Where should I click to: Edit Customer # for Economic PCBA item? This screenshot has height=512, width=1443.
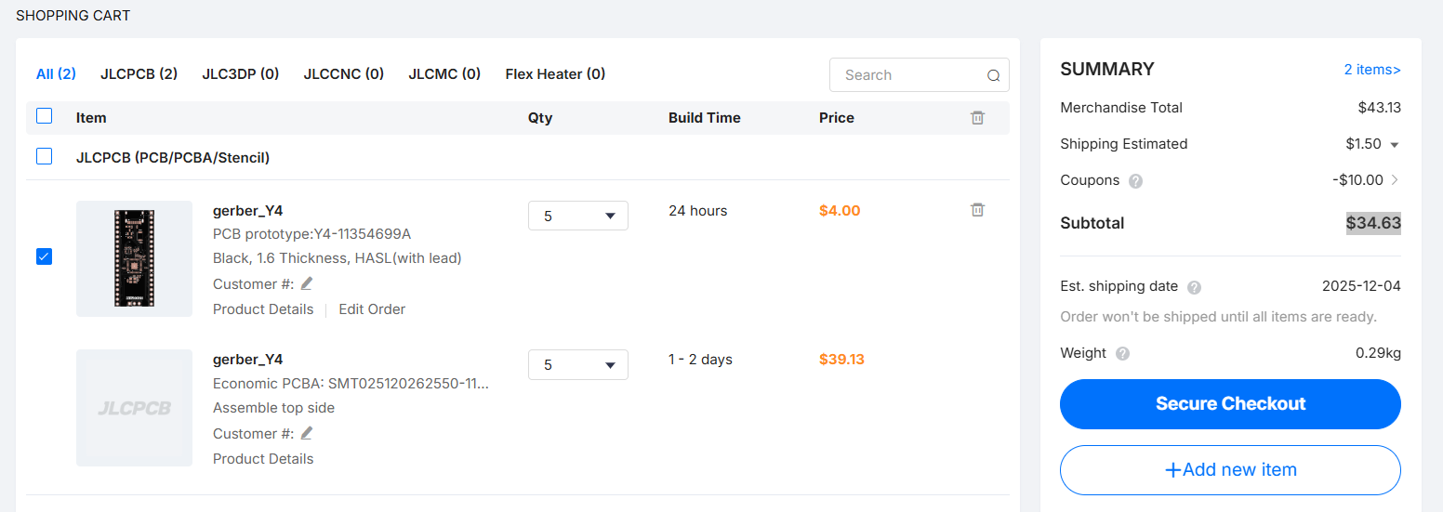307,433
